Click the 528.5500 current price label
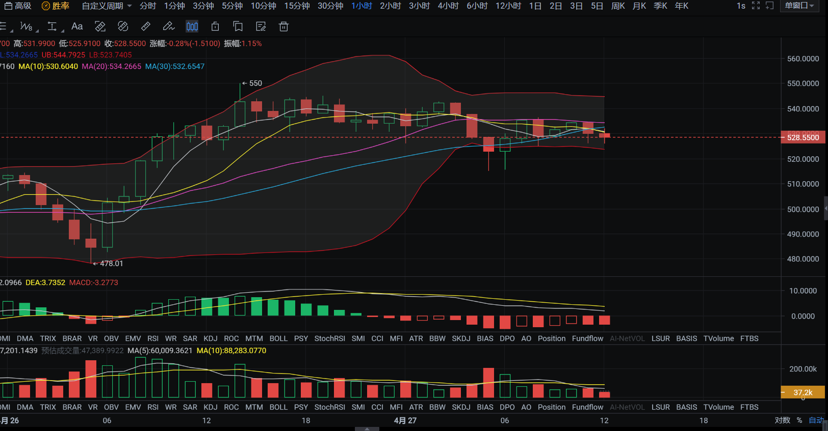Viewport: 828px width, 431px height. pos(803,137)
